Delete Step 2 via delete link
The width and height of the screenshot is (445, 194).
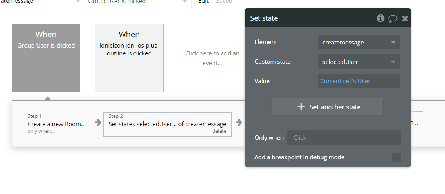click(x=219, y=131)
